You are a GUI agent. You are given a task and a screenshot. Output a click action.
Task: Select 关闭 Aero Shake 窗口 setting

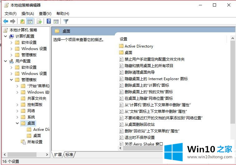[x=144, y=144]
